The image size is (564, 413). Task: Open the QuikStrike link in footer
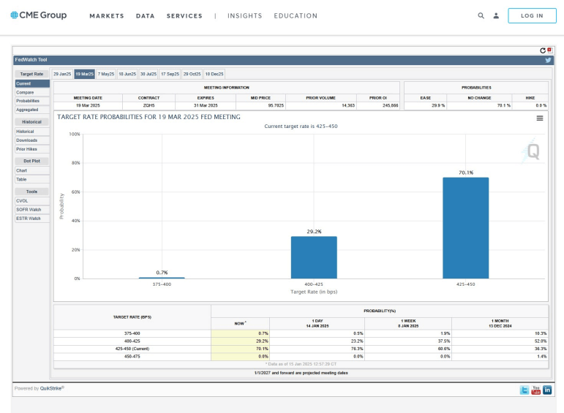[51, 388]
